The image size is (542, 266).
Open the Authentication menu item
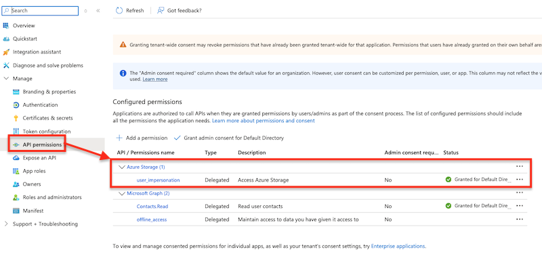(x=40, y=105)
